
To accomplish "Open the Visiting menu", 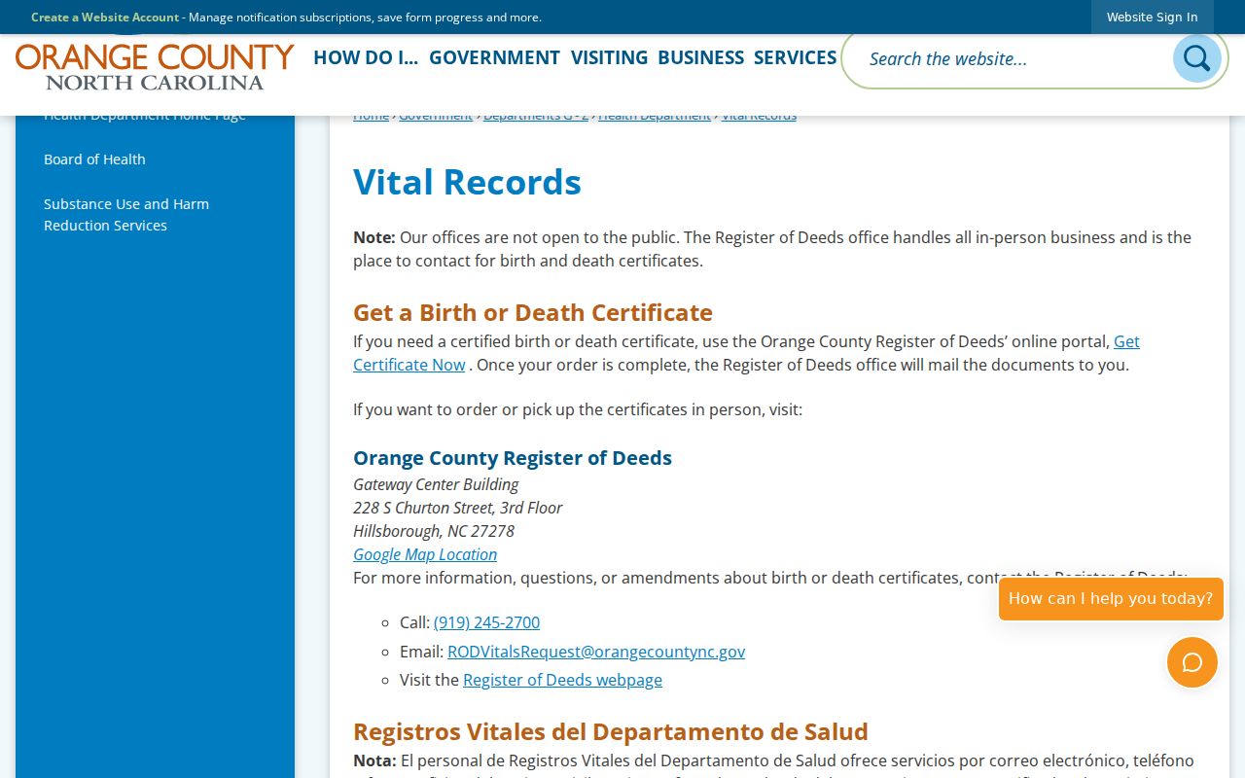I will point(609,57).
